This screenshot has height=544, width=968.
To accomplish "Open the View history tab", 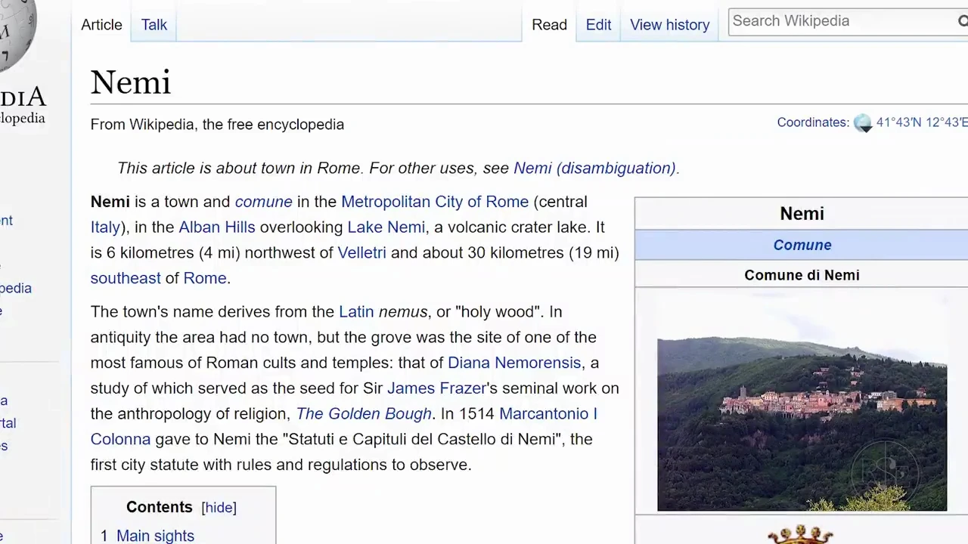I will (x=669, y=24).
